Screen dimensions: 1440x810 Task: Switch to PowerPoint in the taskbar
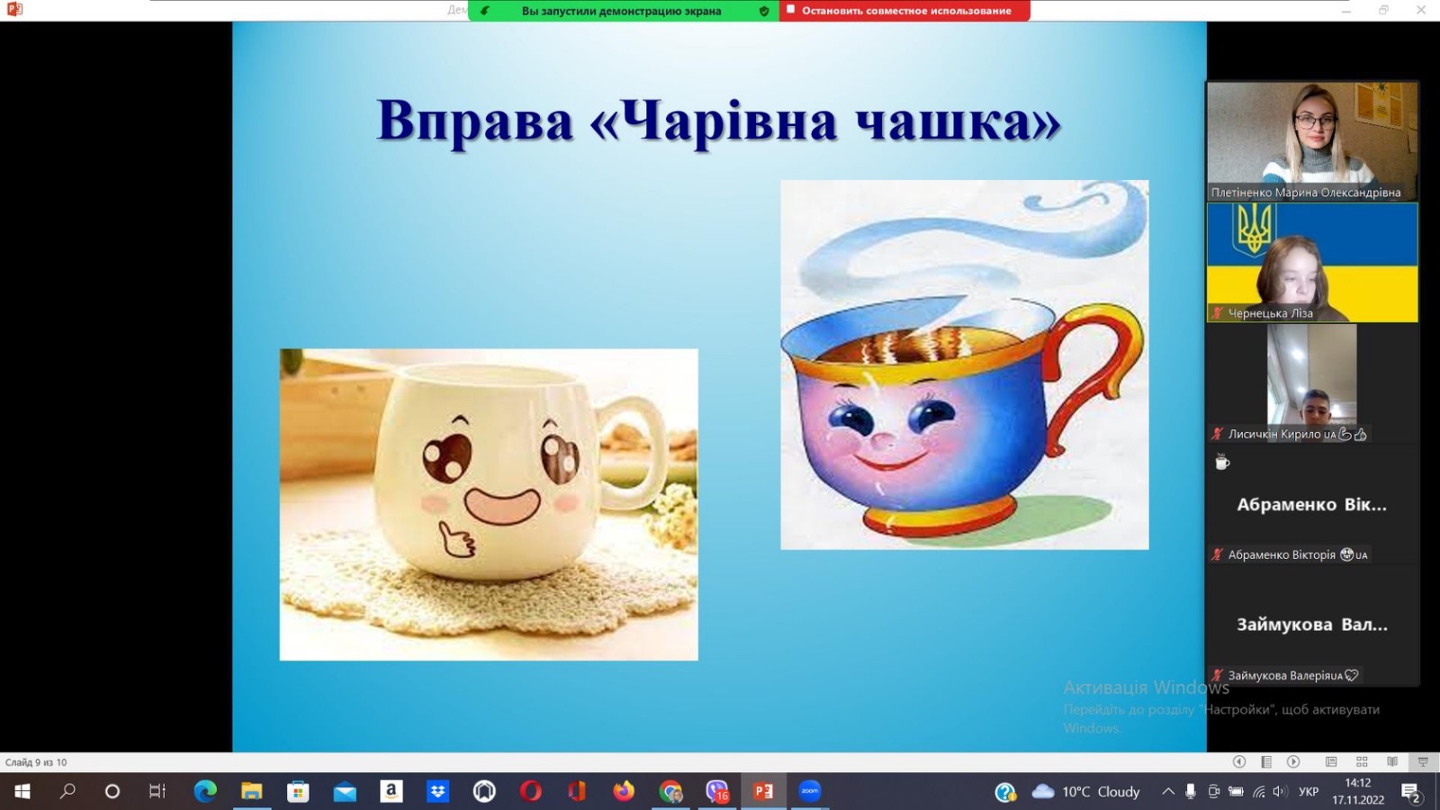[x=763, y=791]
